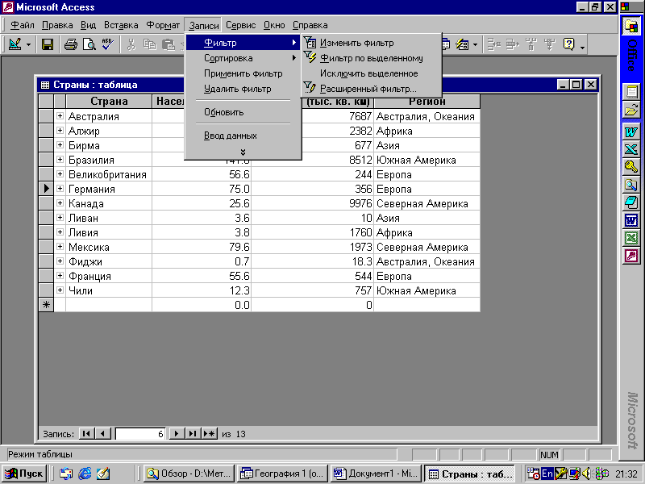
Task: Go to first record navigation button
Action: (86, 433)
